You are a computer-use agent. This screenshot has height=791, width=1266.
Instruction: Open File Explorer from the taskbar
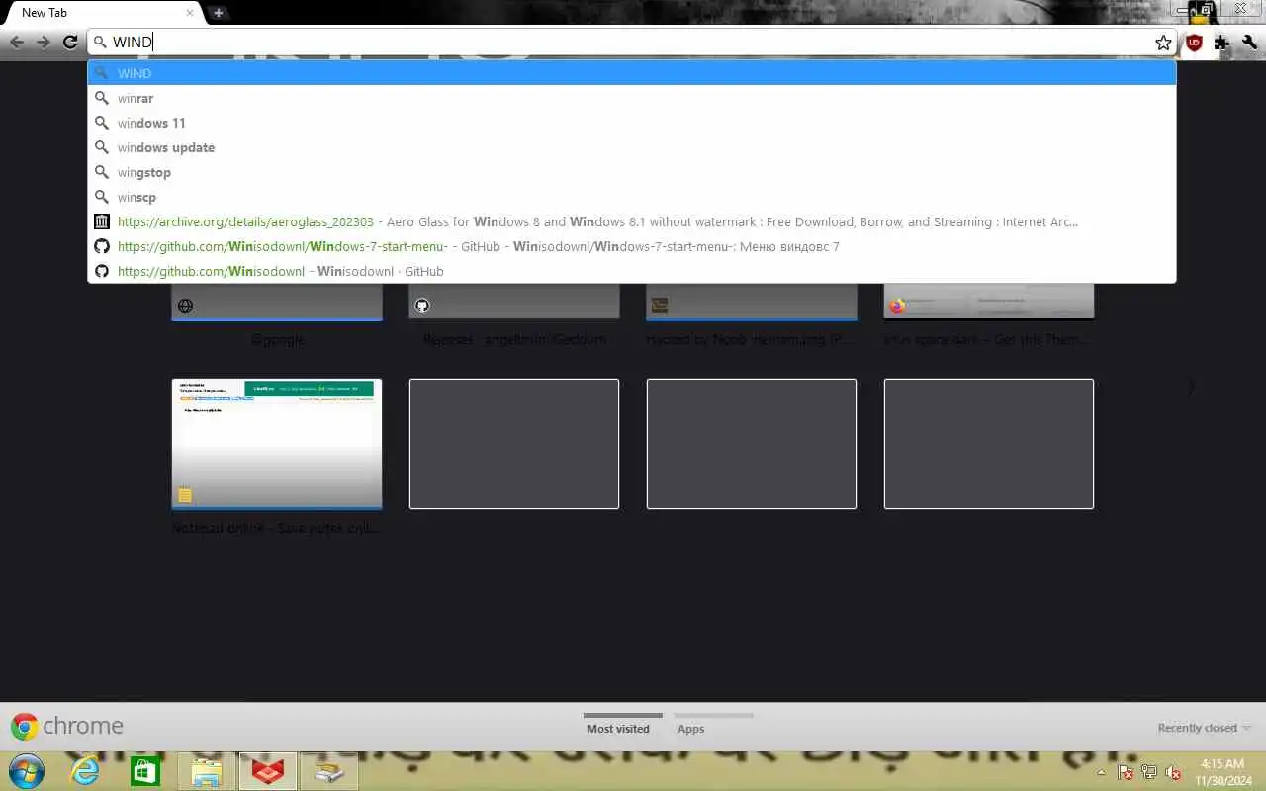pyautogui.click(x=207, y=771)
